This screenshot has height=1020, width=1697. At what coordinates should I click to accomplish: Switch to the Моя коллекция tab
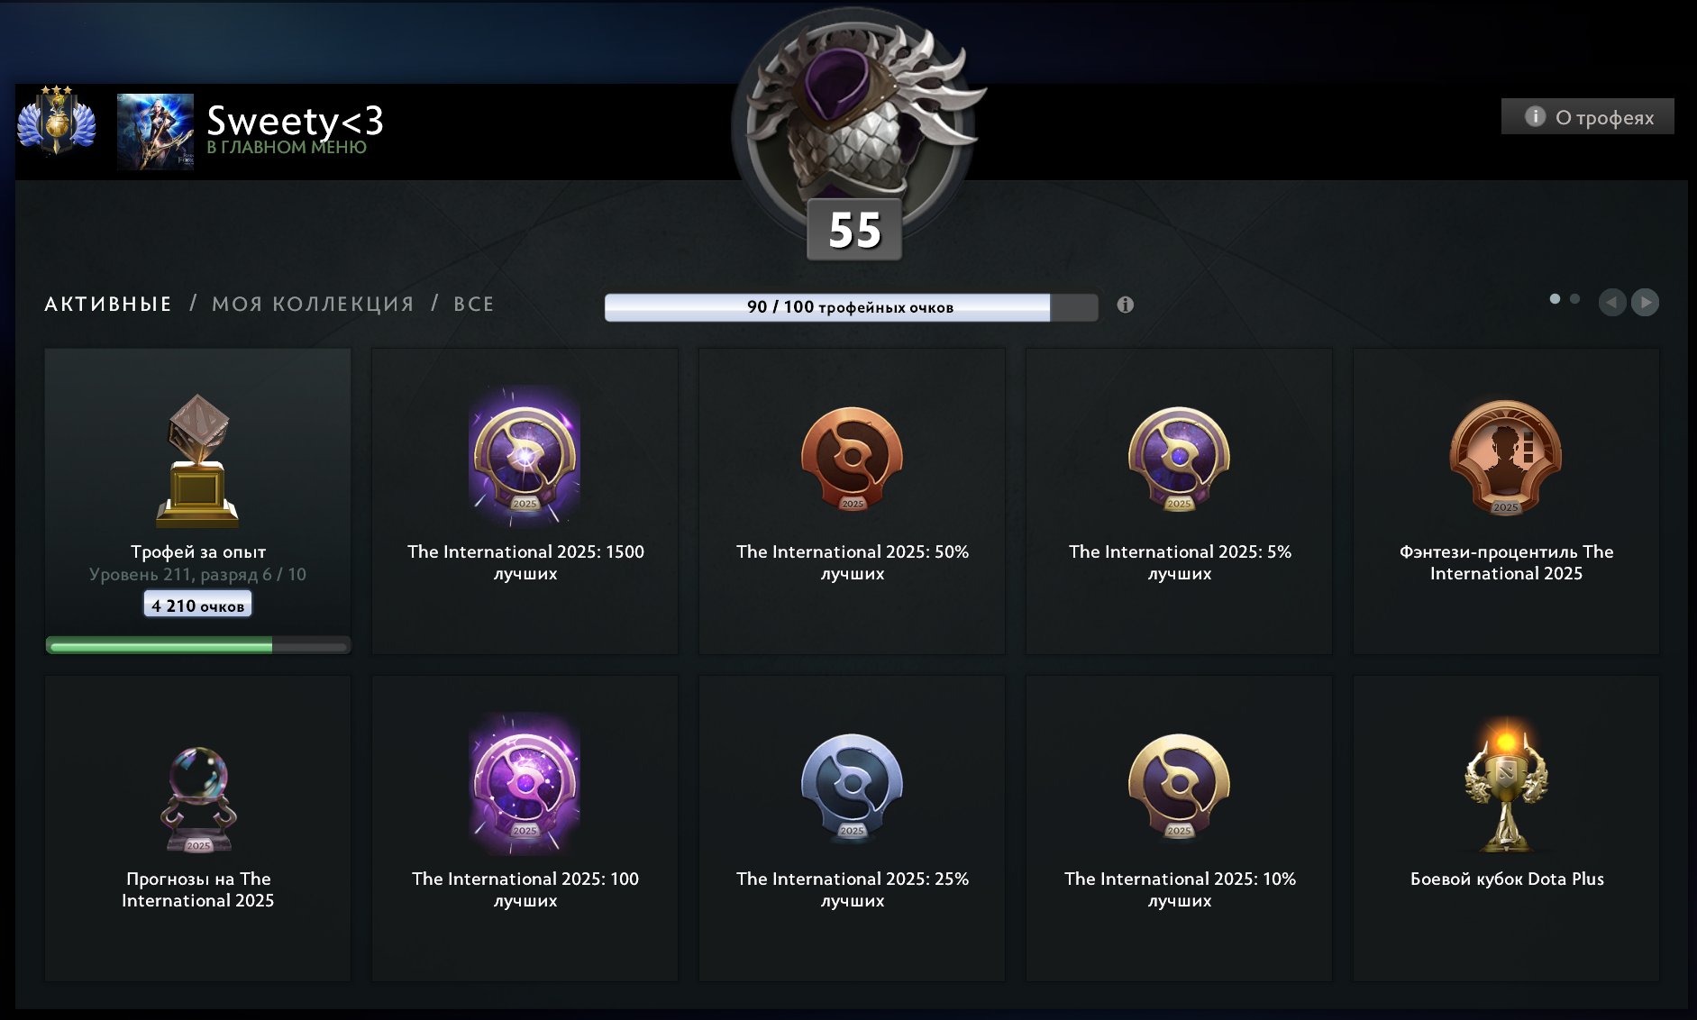[x=313, y=304]
